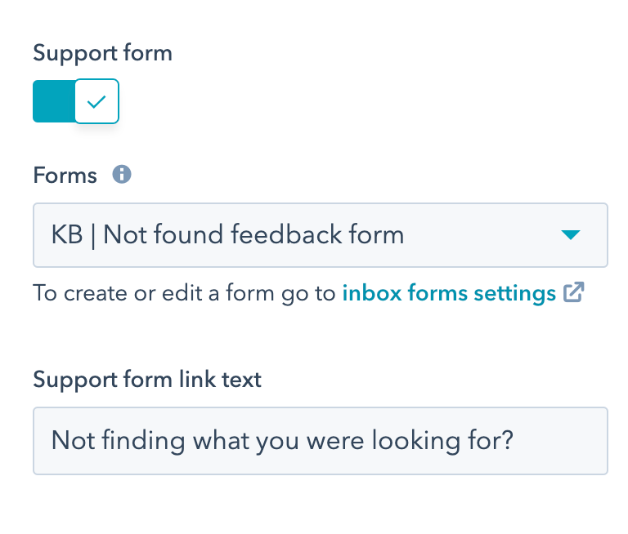Click the checkmark icon on the toggle handle
The width and height of the screenshot is (628, 534).
pos(96,101)
